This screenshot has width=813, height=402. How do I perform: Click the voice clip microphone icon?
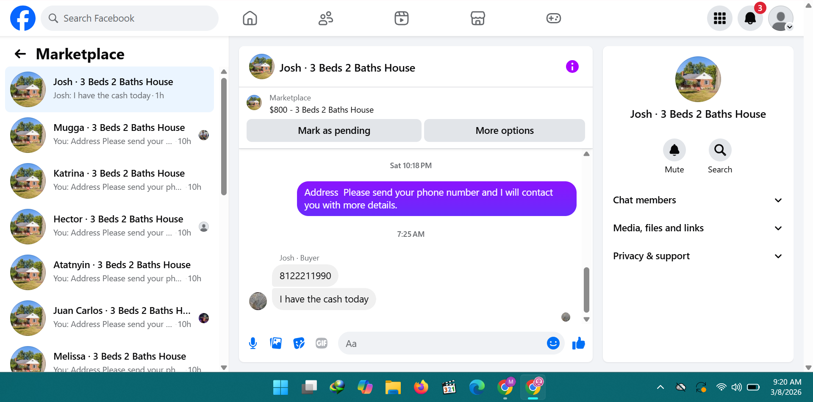(253, 343)
